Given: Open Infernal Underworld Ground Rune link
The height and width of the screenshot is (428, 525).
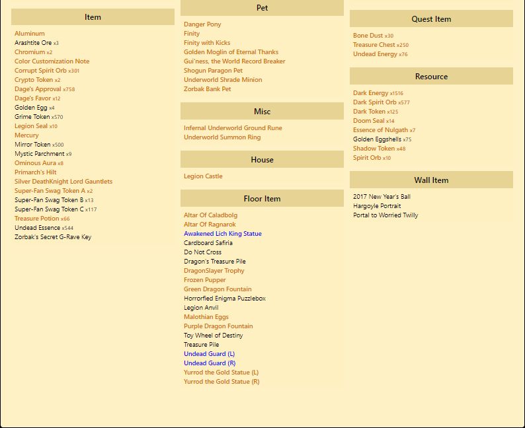Looking at the screenshot, I should [x=233, y=128].
